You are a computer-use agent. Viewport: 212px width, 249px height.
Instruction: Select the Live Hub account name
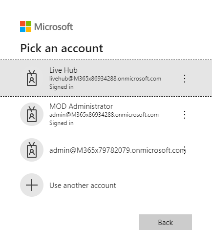pos(64,70)
